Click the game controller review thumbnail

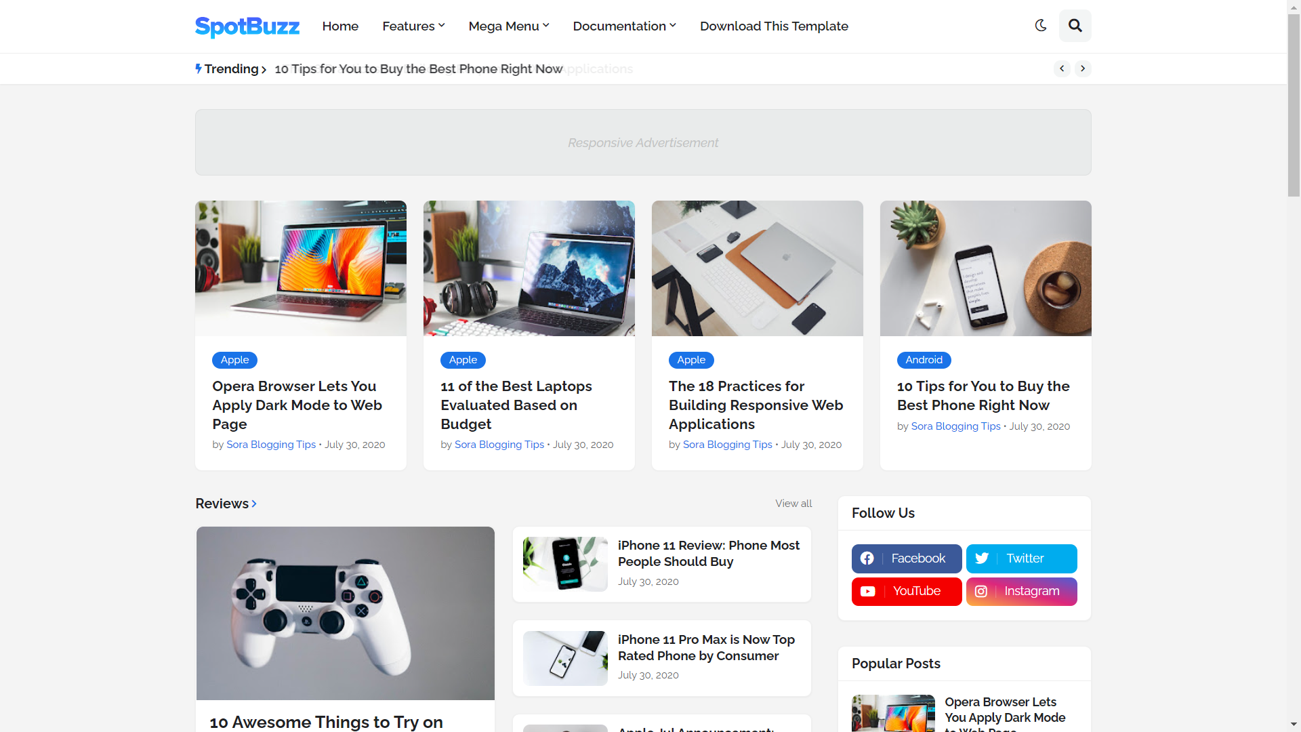tap(345, 613)
